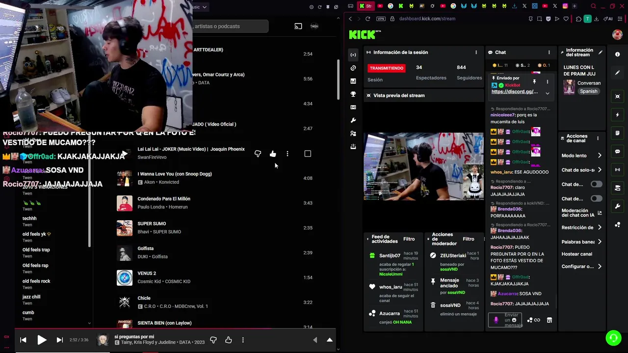Click the Spanish language tag
Screen dimensions: 628x353
(588, 91)
